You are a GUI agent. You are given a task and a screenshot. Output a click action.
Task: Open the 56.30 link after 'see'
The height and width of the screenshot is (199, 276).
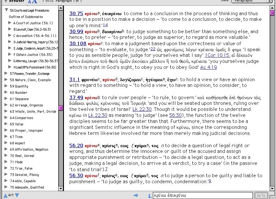[x=175, y=115]
